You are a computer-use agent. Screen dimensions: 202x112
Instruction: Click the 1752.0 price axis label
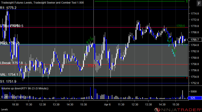click(195, 83)
